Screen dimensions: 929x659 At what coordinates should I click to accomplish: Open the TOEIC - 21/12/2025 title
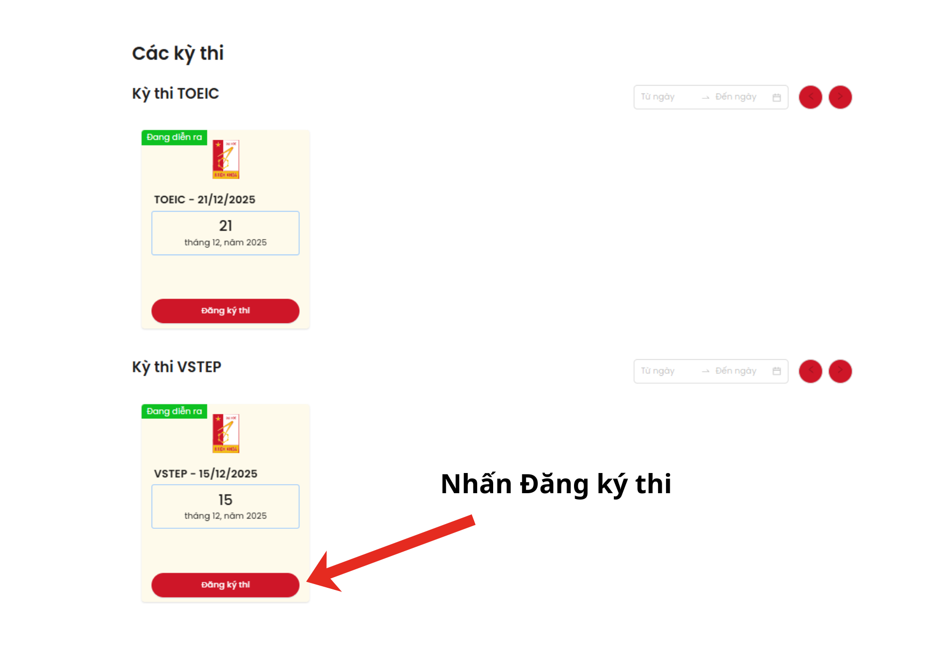pos(205,199)
